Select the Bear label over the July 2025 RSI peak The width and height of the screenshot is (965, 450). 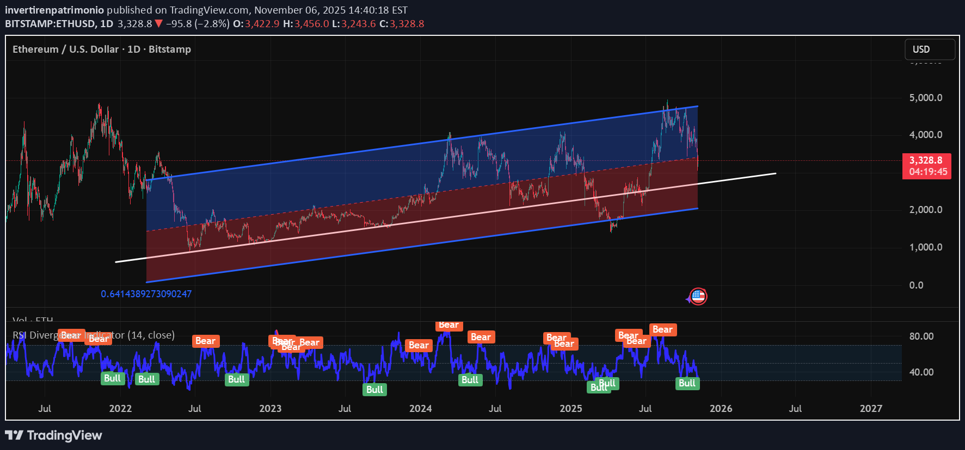[x=662, y=329]
